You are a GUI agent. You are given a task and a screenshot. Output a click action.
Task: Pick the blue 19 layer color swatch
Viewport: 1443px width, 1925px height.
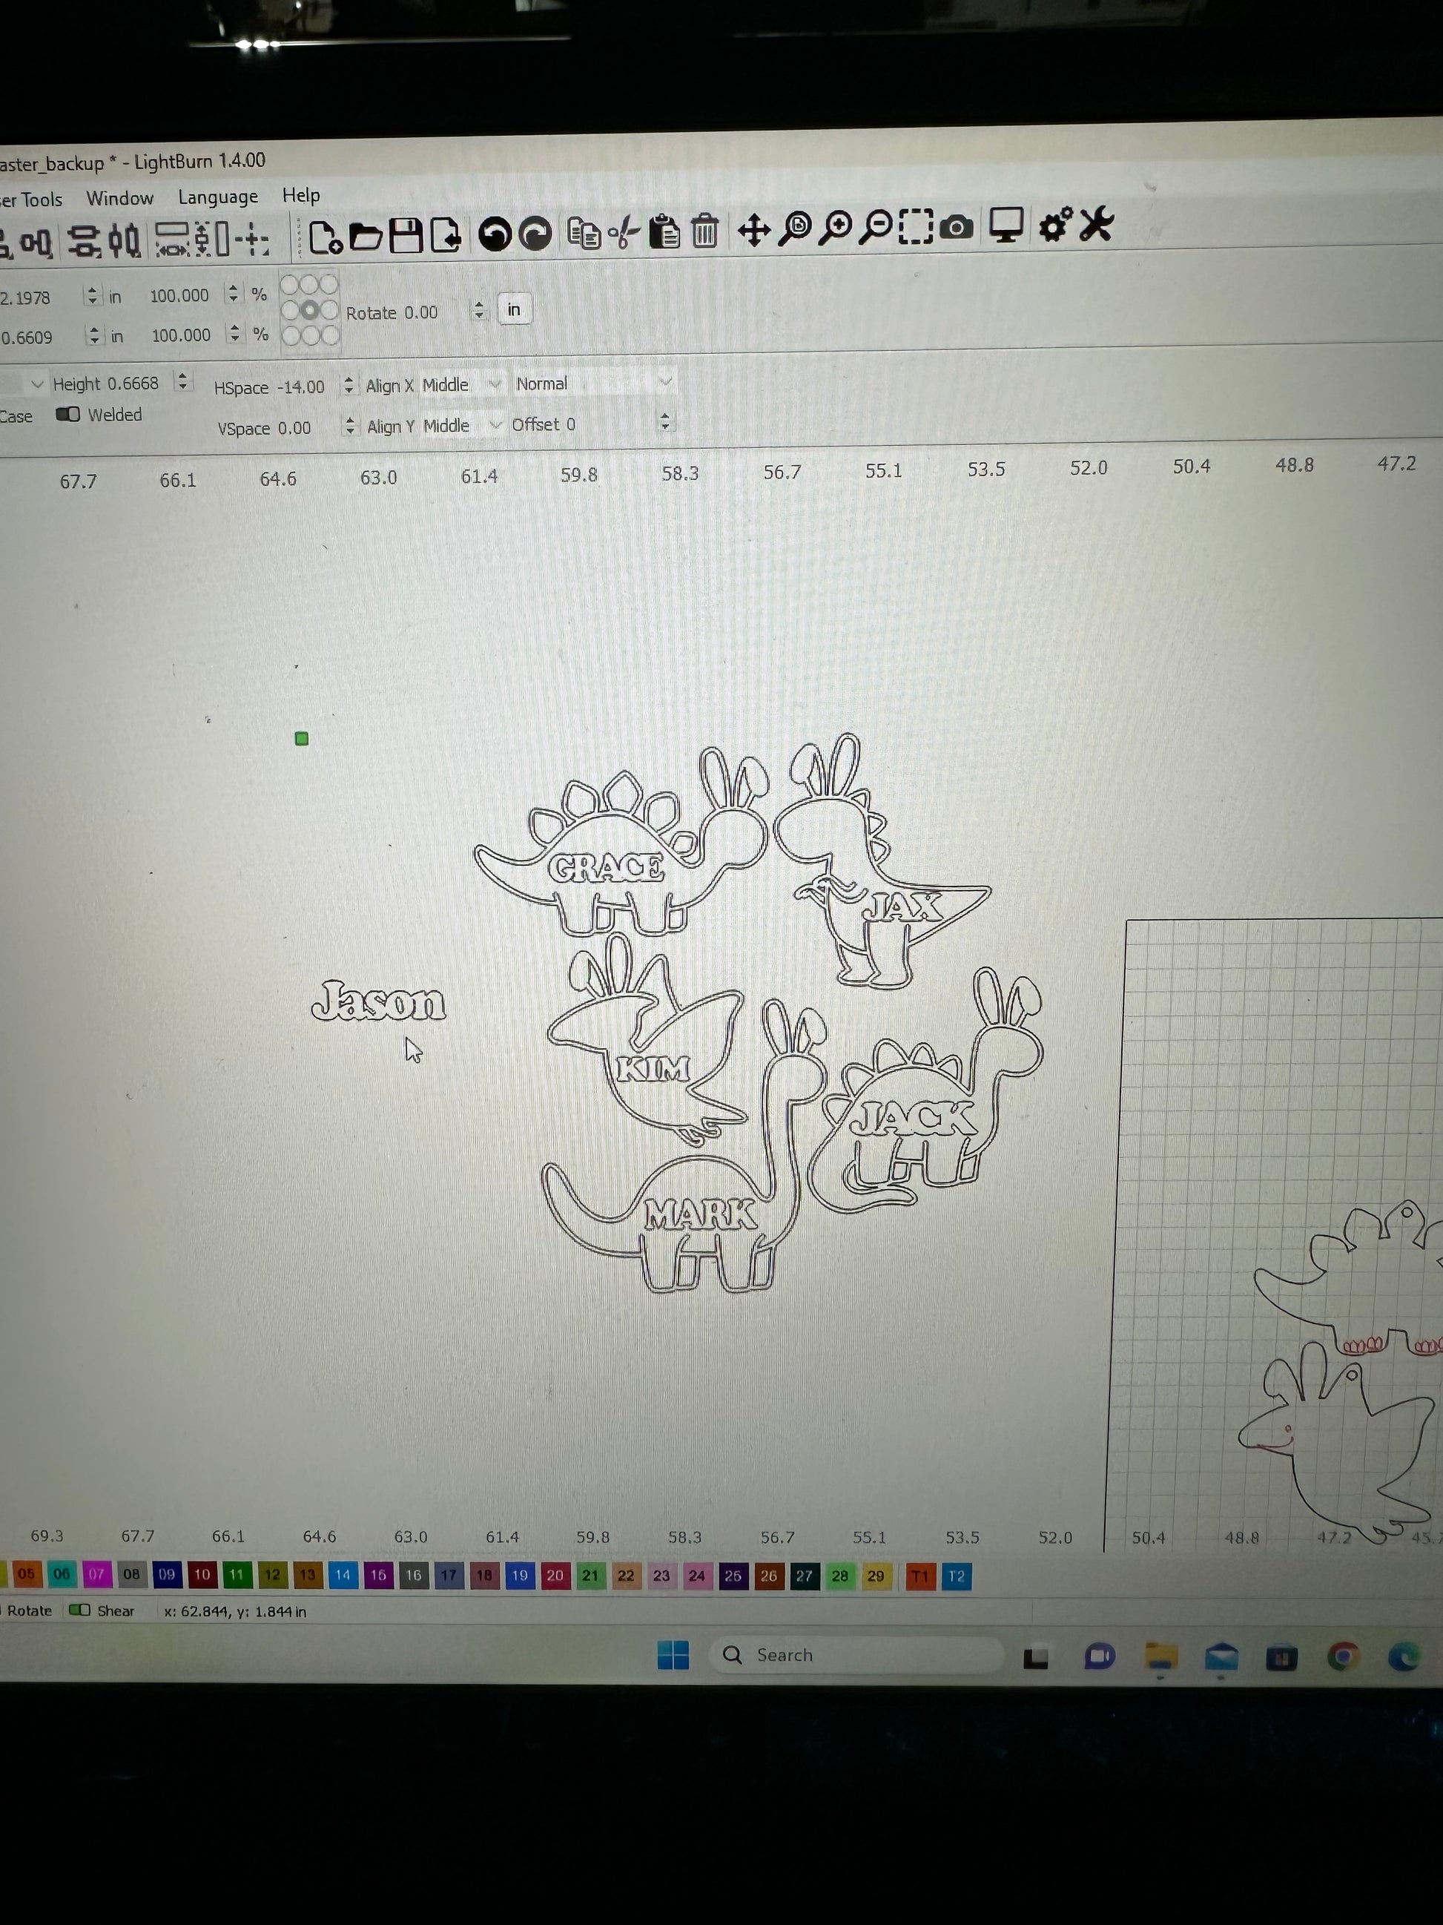pos(519,1575)
